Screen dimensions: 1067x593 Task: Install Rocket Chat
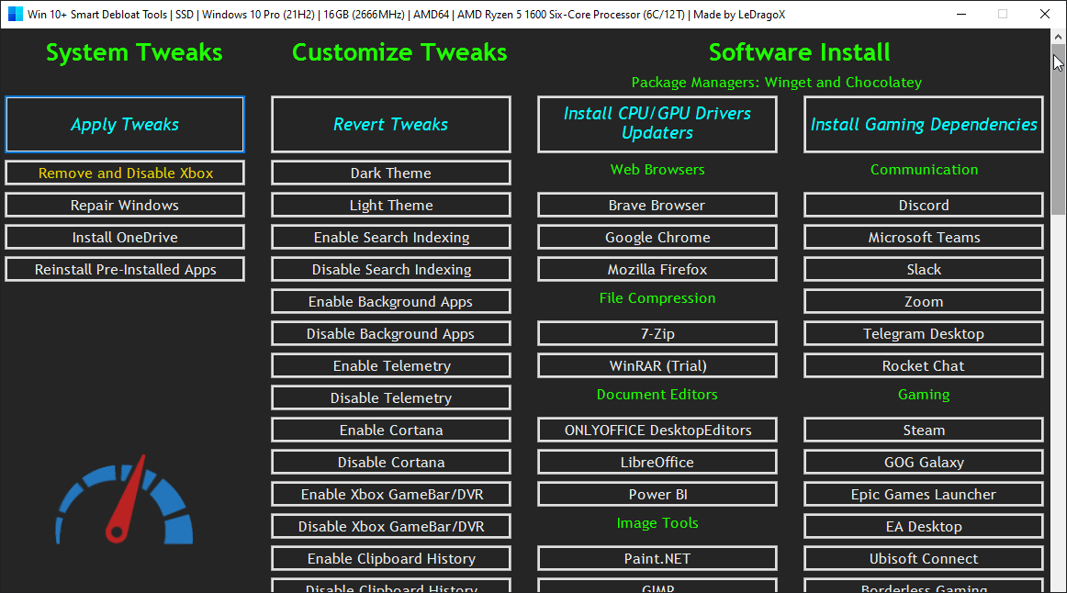(x=924, y=365)
